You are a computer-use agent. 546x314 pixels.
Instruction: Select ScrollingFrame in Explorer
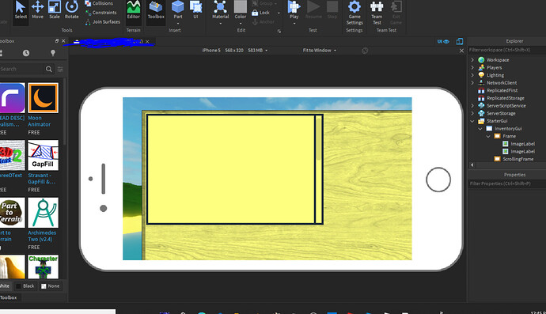[518, 159]
